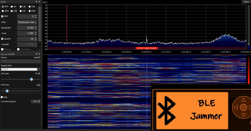
Task: Click the VGA Gain 8 dB value
Action: coord(38,85)
